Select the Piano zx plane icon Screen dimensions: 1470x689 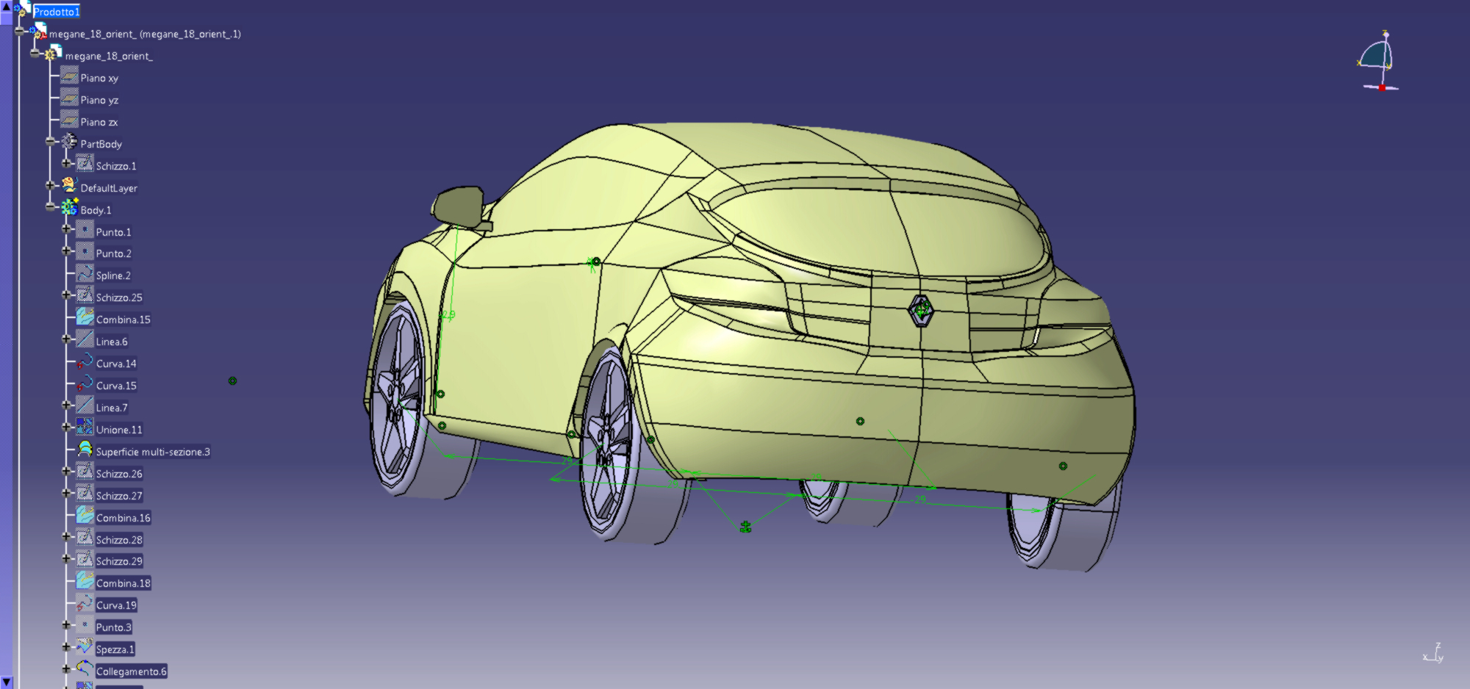(69, 120)
